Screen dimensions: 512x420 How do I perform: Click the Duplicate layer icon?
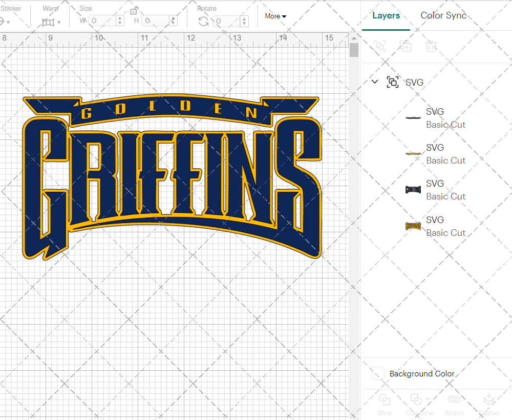pyautogui.click(x=406, y=46)
